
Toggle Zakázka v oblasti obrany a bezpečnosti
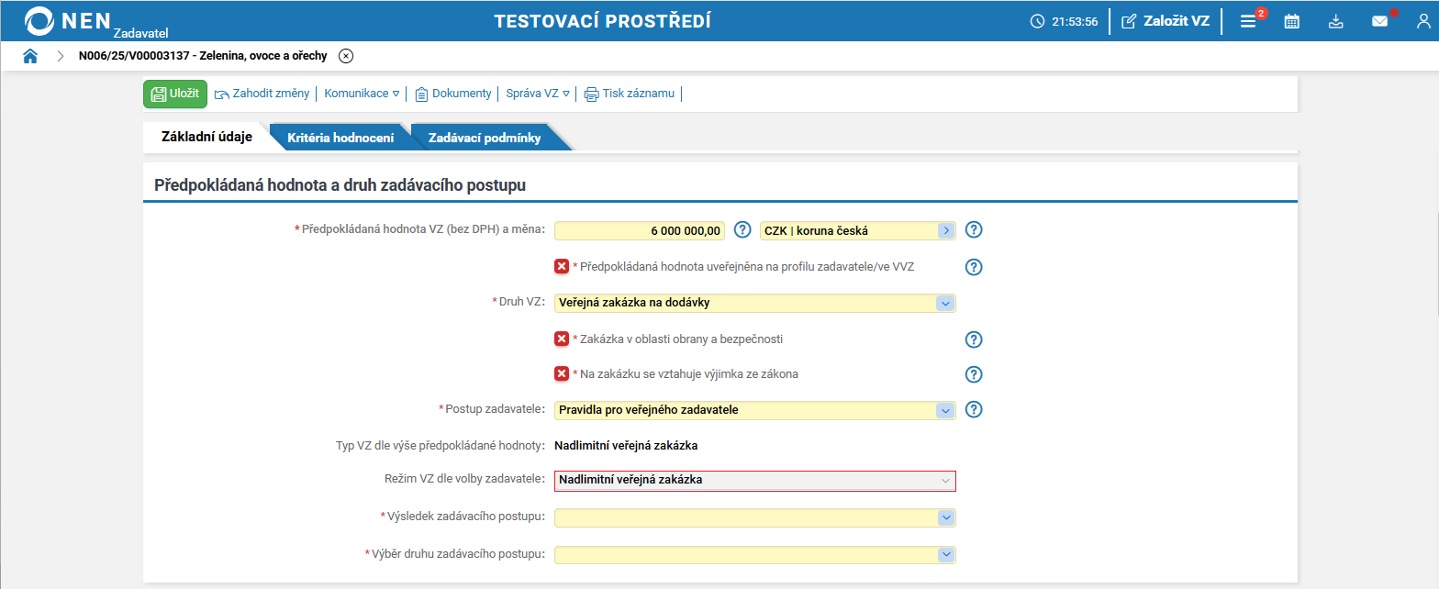click(x=562, y=339)
